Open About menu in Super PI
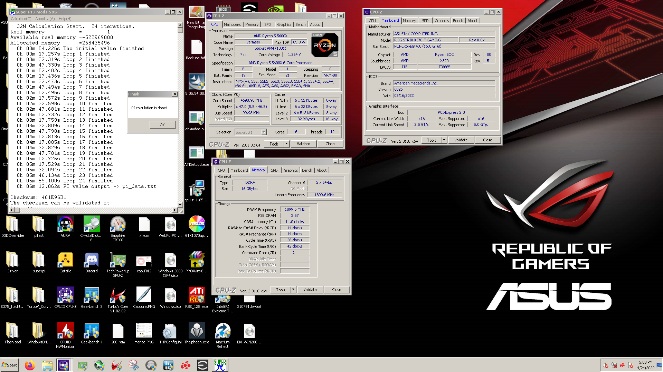 [x=45, y=19]
